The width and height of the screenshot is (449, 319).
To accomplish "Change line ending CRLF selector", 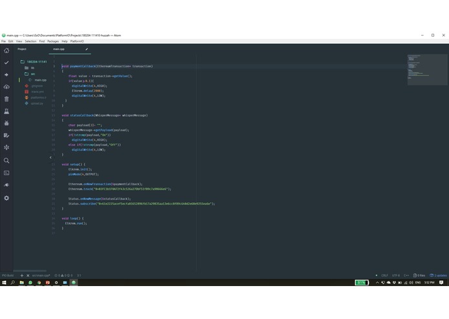I will pyautogui.click(x=384, y=276).
